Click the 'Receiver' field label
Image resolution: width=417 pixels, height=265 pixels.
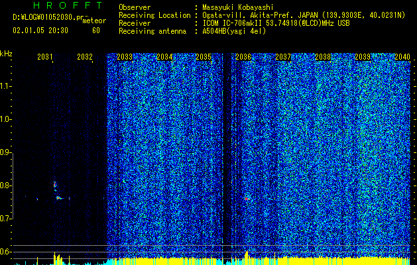(135, 23)
